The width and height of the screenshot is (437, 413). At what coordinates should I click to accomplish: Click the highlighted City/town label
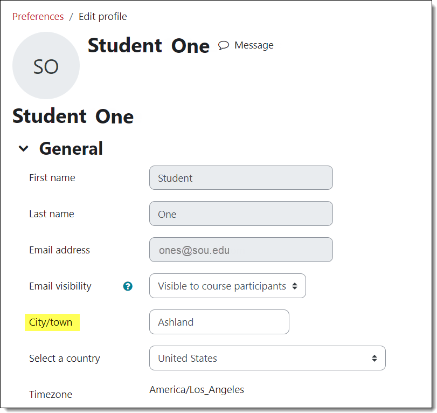pyautogui.click(x=52, y=322)
